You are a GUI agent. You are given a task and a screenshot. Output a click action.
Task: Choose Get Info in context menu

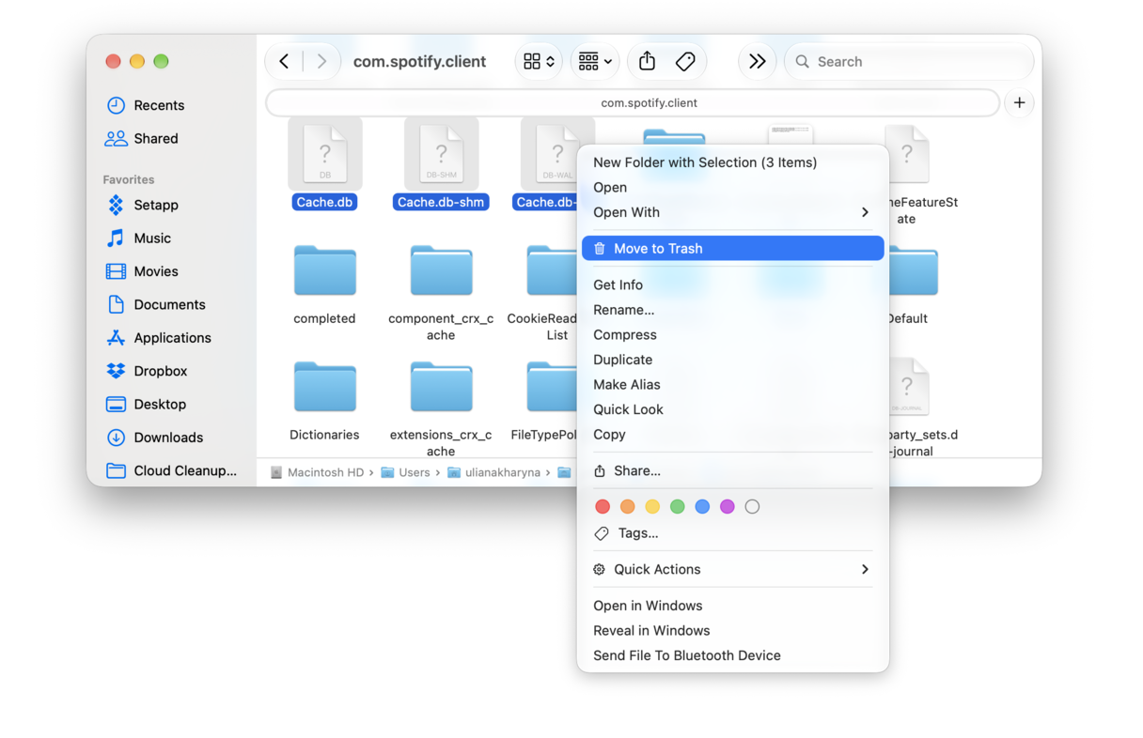coord(733,284)
